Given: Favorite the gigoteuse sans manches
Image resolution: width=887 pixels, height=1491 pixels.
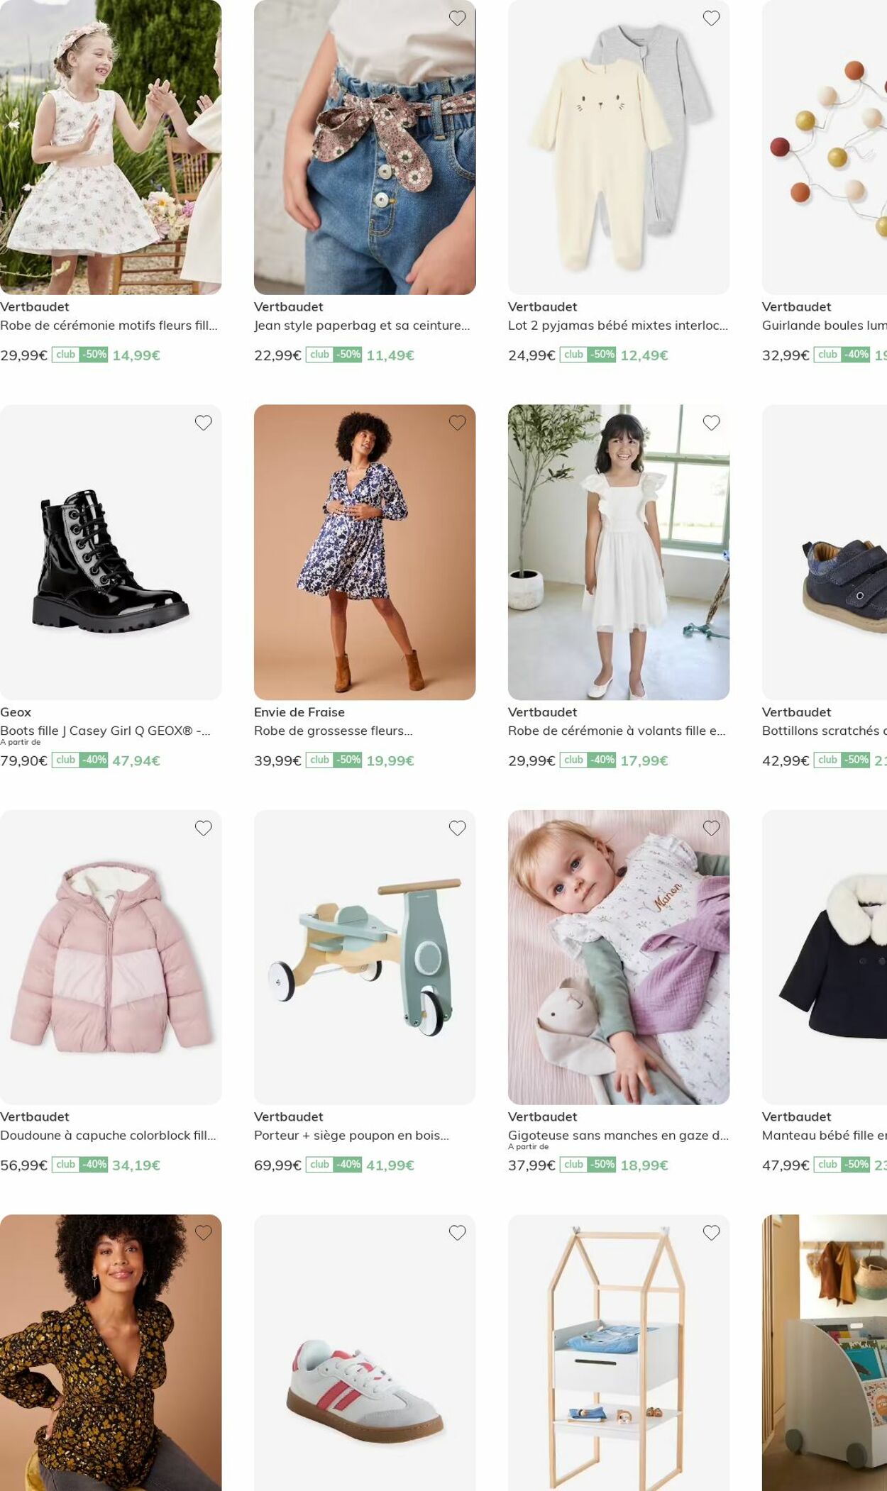Looking at the screenshot, I should [711, 828].
